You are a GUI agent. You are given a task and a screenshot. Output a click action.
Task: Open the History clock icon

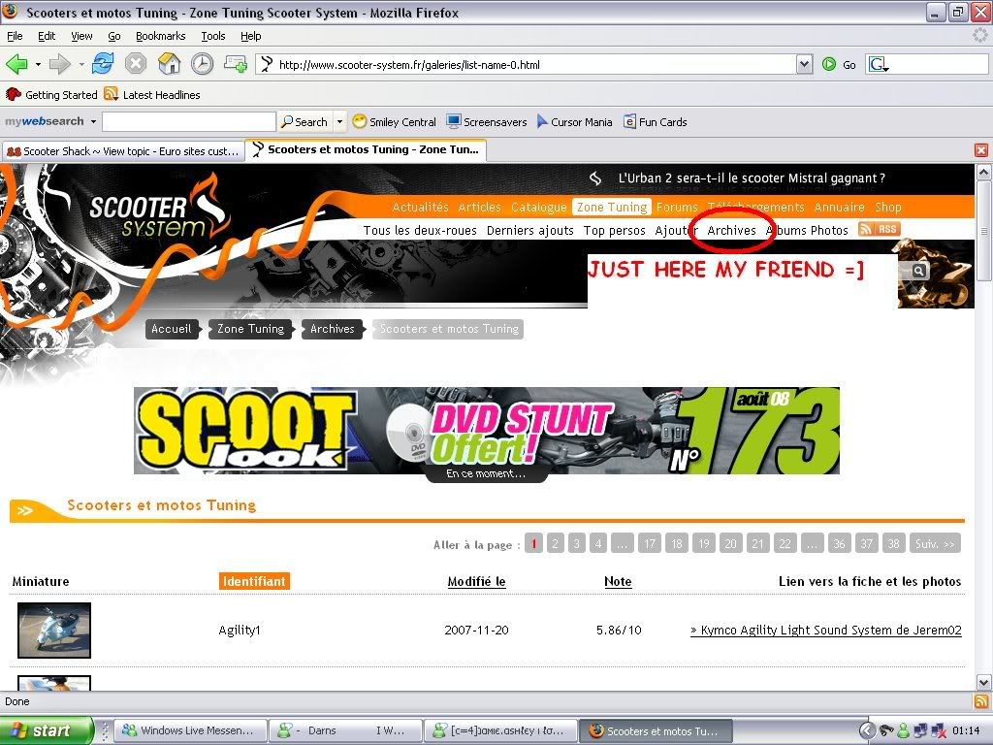[202, 65]
